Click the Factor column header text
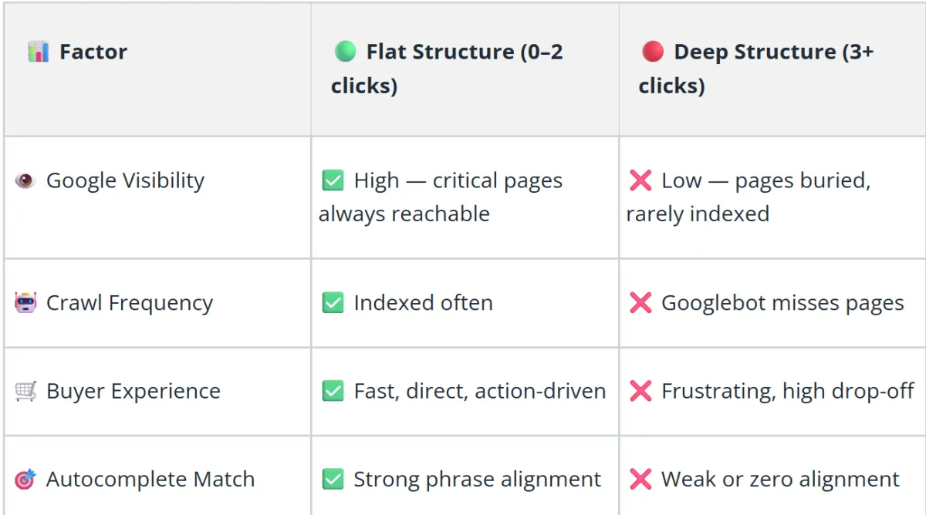This screenshot has width=926, height=515. point(93,52)
